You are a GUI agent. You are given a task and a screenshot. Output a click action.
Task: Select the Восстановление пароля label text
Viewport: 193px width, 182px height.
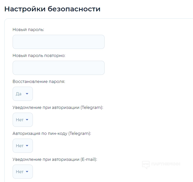(39, 82)
